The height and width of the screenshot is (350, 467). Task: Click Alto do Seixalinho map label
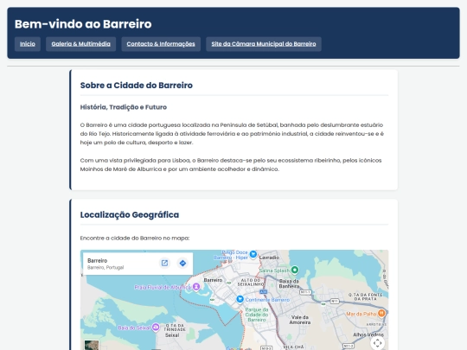(251, 282)
